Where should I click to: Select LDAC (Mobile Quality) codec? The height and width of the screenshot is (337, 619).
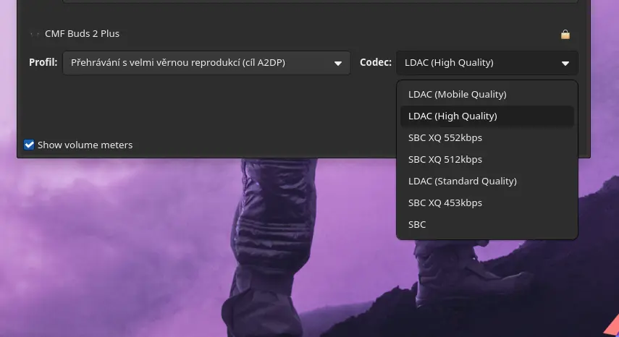tap(487, 95)
